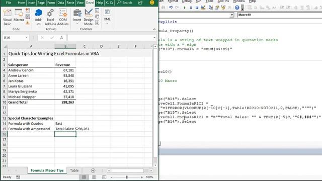Image resolution: width=322 pixels, height=181 pixels.
Task: Click the Macro10 procedure box
Action: click(280, 15)
